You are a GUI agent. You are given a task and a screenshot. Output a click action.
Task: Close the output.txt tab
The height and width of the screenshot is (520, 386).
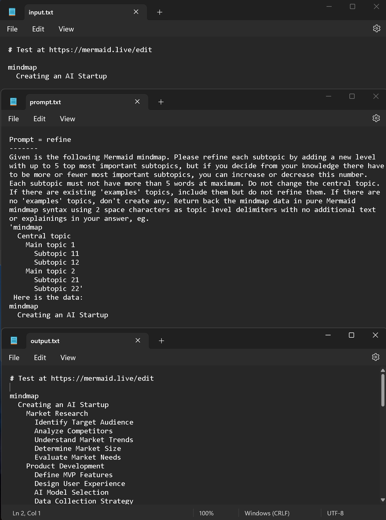(138, 340)
